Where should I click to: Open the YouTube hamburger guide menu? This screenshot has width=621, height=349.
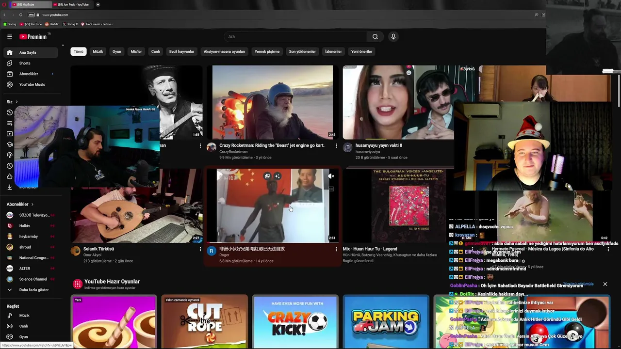(9, 37)
